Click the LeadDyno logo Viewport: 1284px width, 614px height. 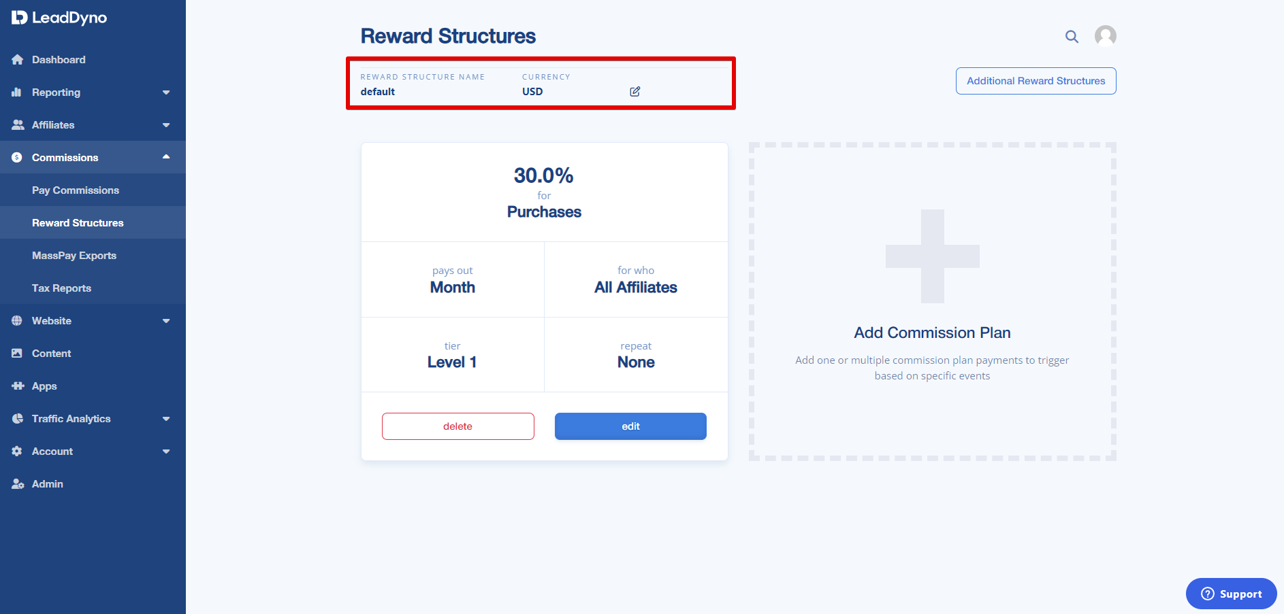point(59,18)
